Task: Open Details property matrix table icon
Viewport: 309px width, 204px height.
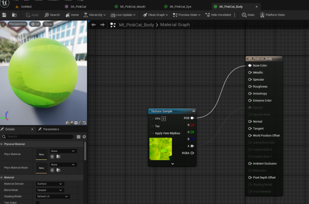Action: point(79,137)
